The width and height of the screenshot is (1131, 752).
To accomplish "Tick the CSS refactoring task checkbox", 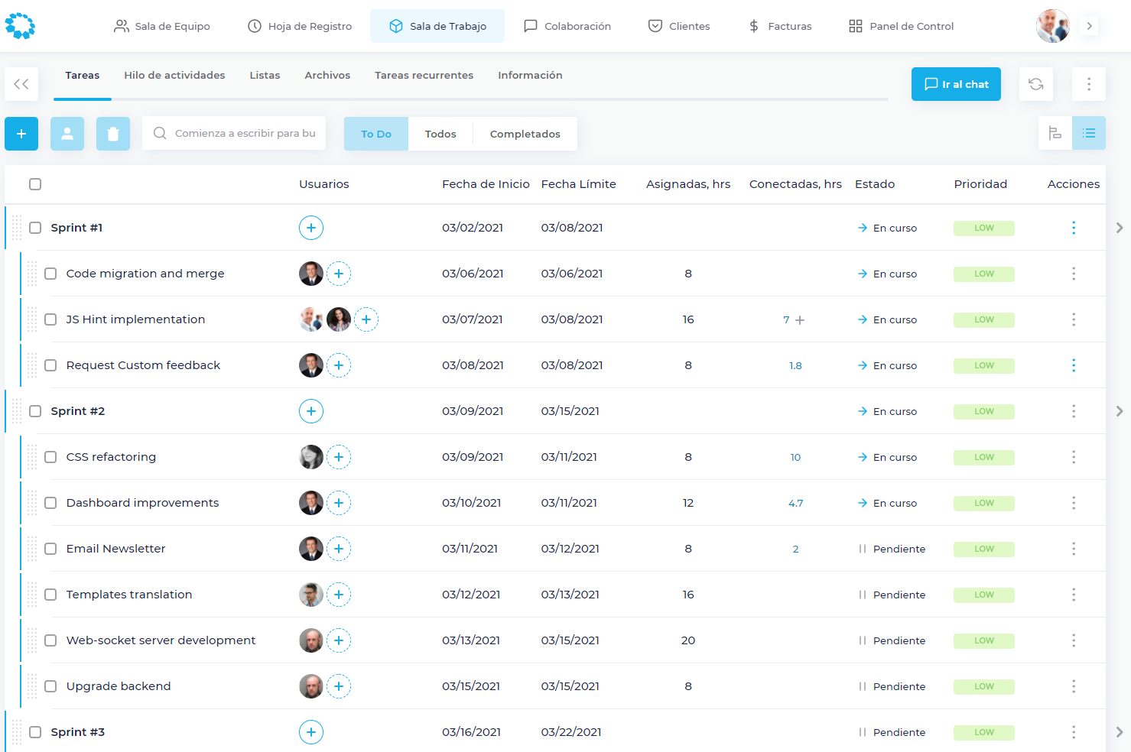I will tap(50, 457).
